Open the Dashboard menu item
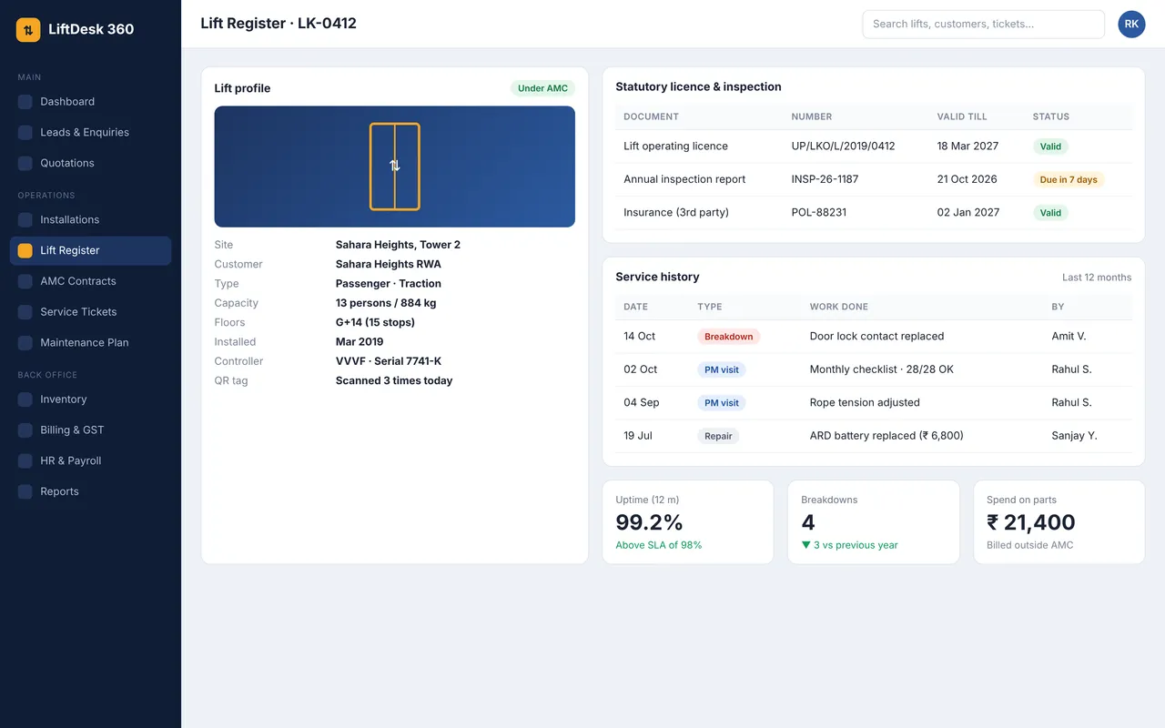Screen dimensions: 1165x728 pos(90,102)
